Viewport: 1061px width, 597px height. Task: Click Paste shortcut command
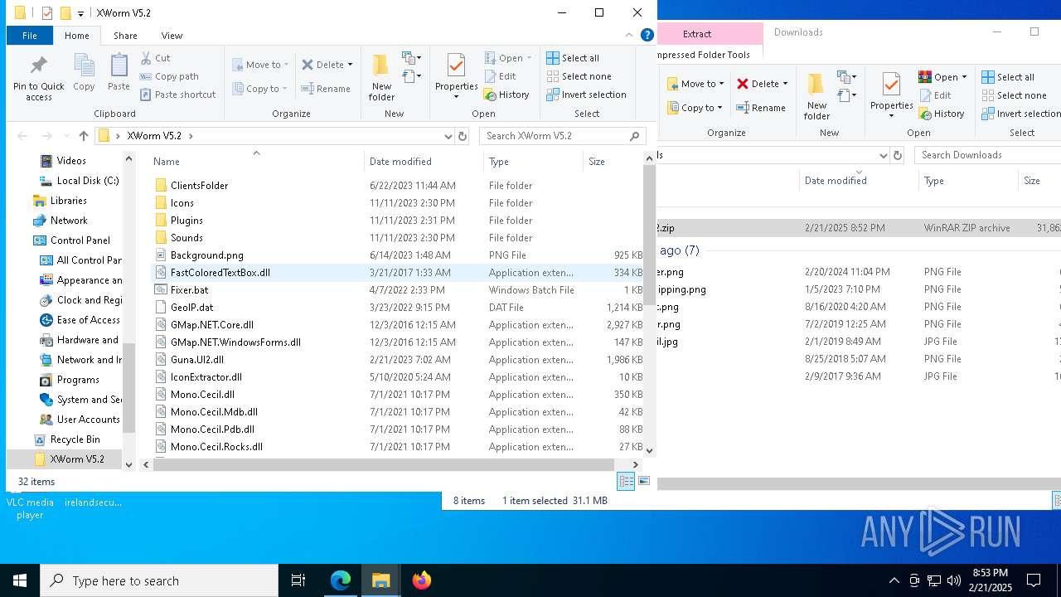point(177,95)
